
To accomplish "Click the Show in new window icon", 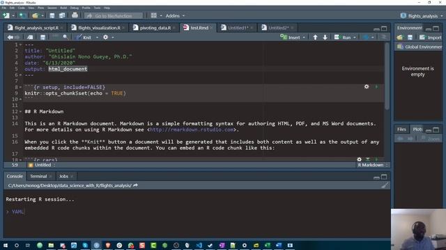I will pyautogui.click(x=30, y=37).
